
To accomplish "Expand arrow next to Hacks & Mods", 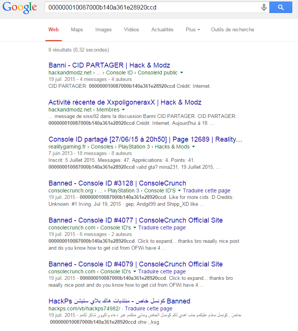I will [193, 147].
